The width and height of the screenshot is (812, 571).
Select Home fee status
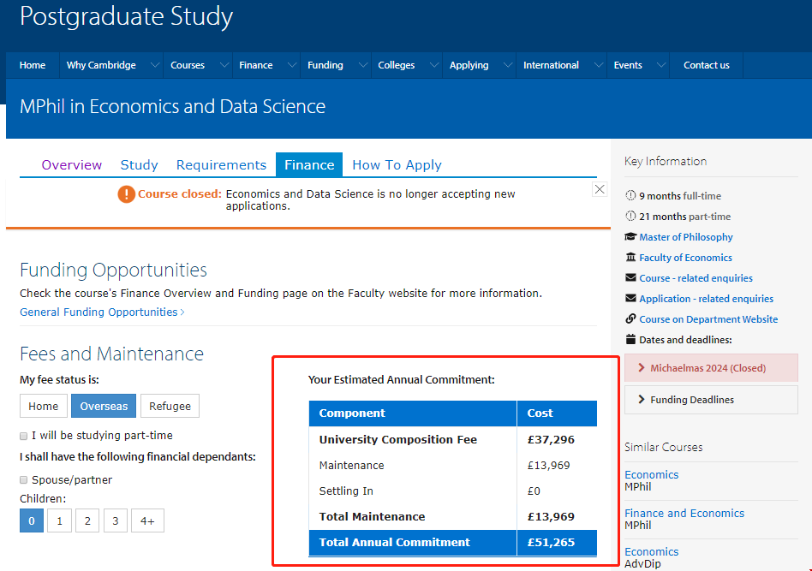(44, 406)
